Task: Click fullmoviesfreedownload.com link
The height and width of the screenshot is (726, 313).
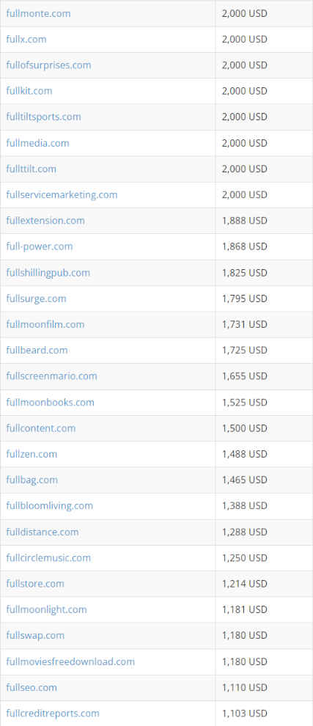Action: [70, 661]
